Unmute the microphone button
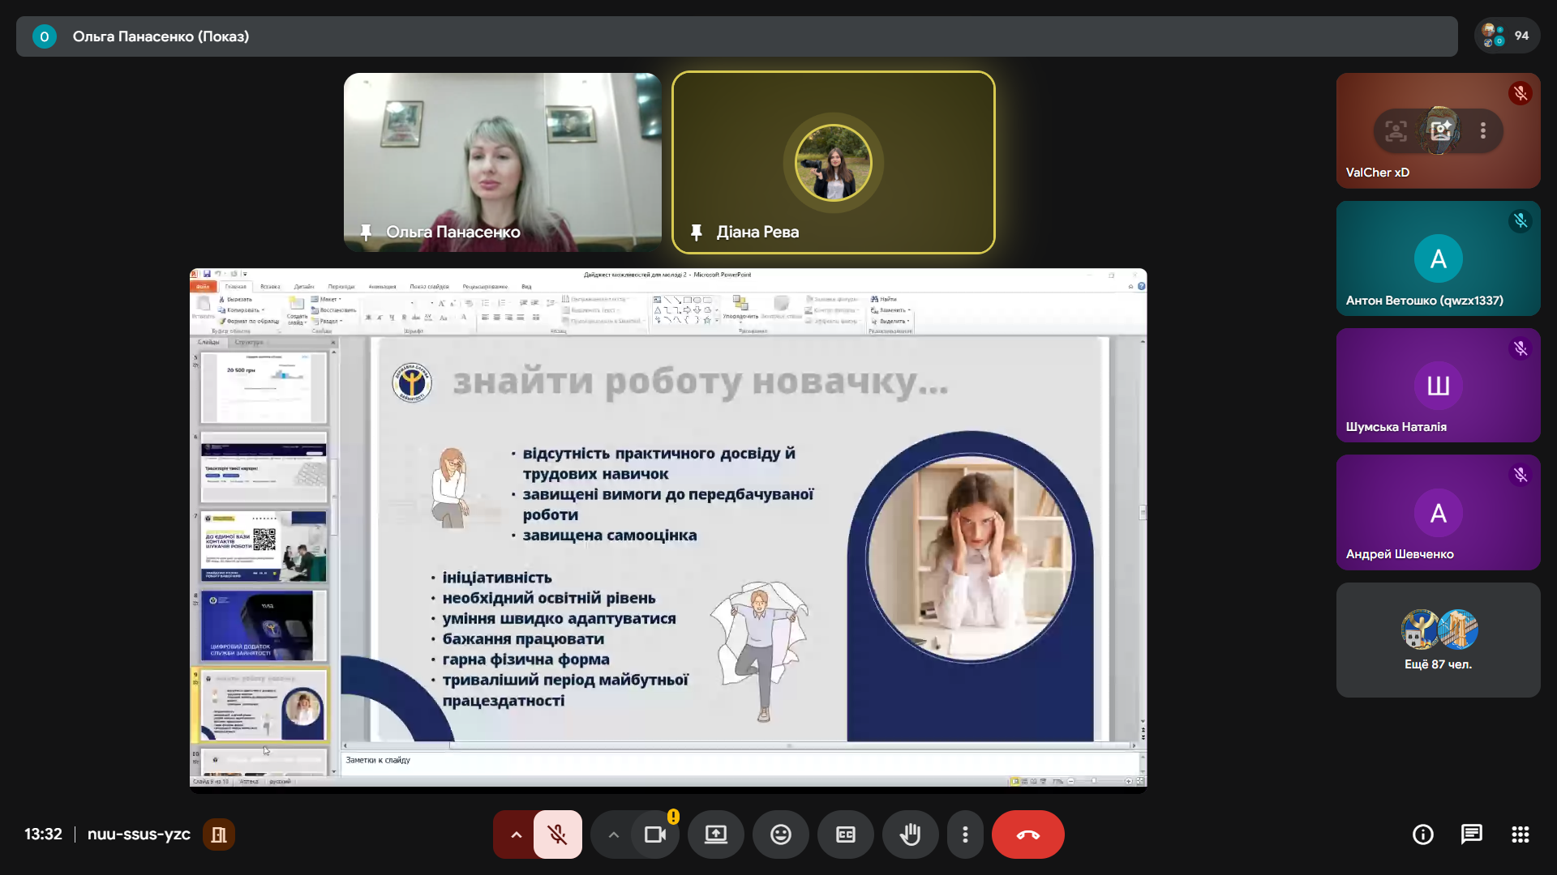 [557, 834]
